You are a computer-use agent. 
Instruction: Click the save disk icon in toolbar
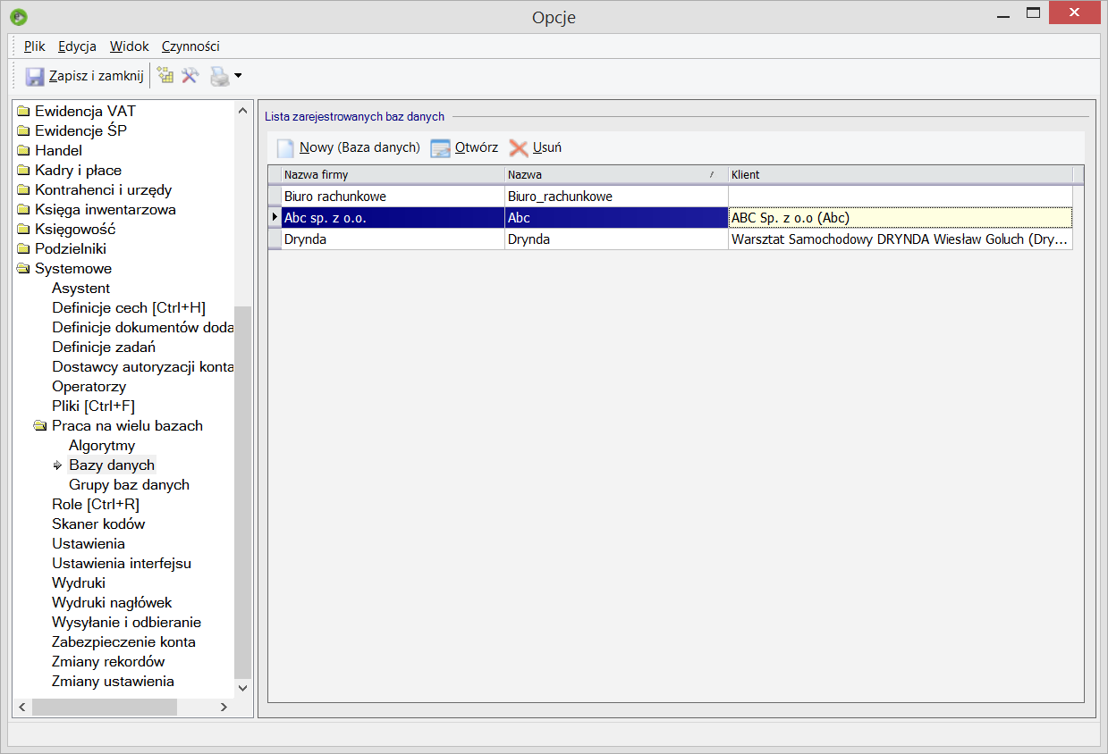tap(35, 77)
